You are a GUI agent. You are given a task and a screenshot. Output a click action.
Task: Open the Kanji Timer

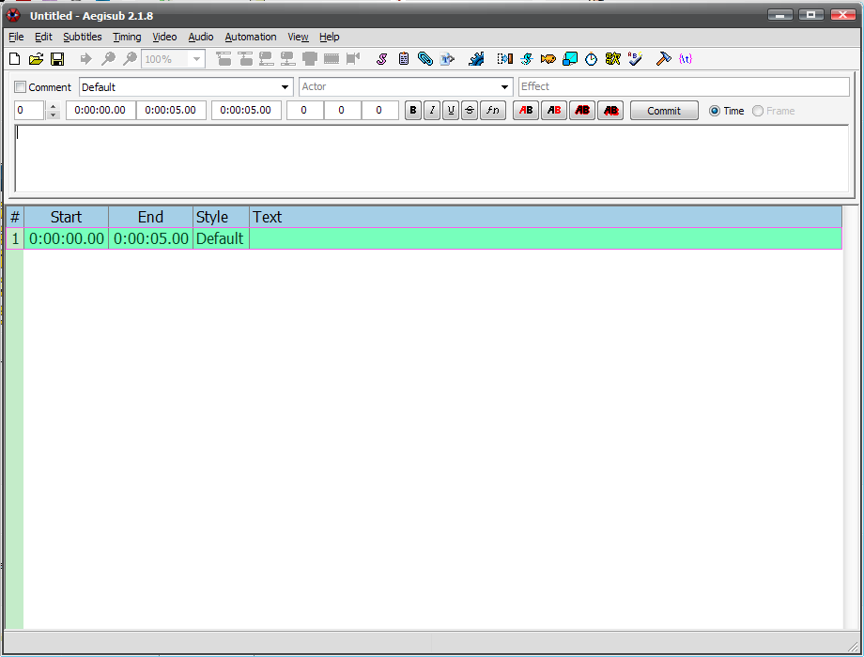pos(612,59)
